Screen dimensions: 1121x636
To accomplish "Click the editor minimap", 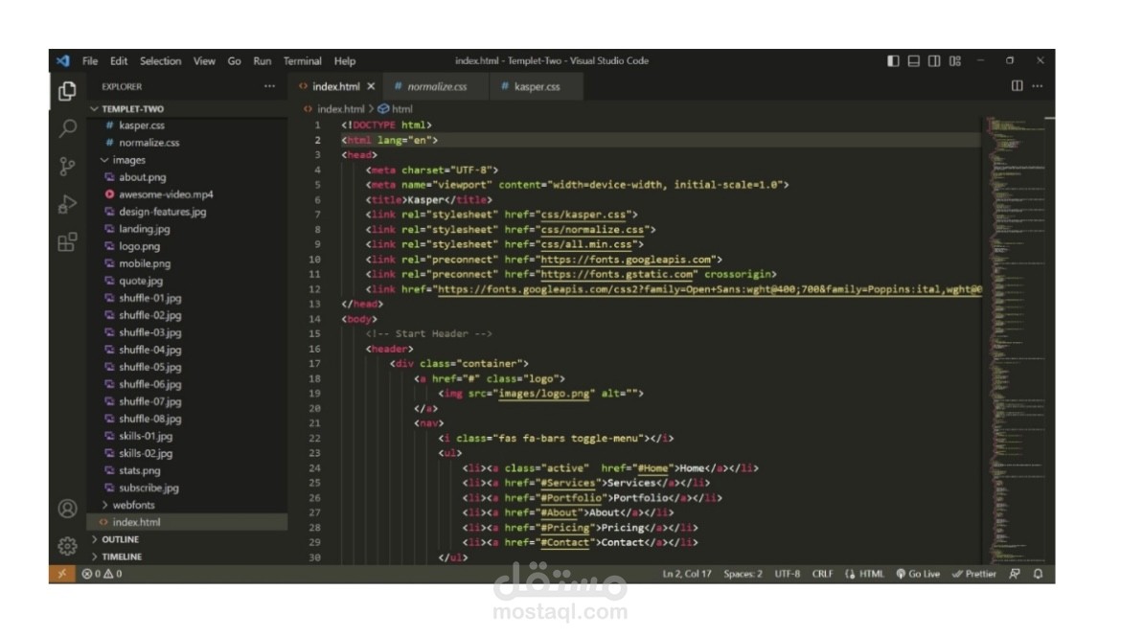I will (1016, 339).
